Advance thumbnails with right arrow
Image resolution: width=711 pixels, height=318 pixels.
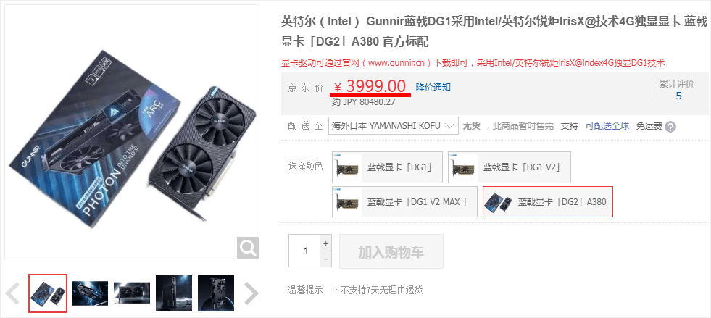tap(251, 293)
